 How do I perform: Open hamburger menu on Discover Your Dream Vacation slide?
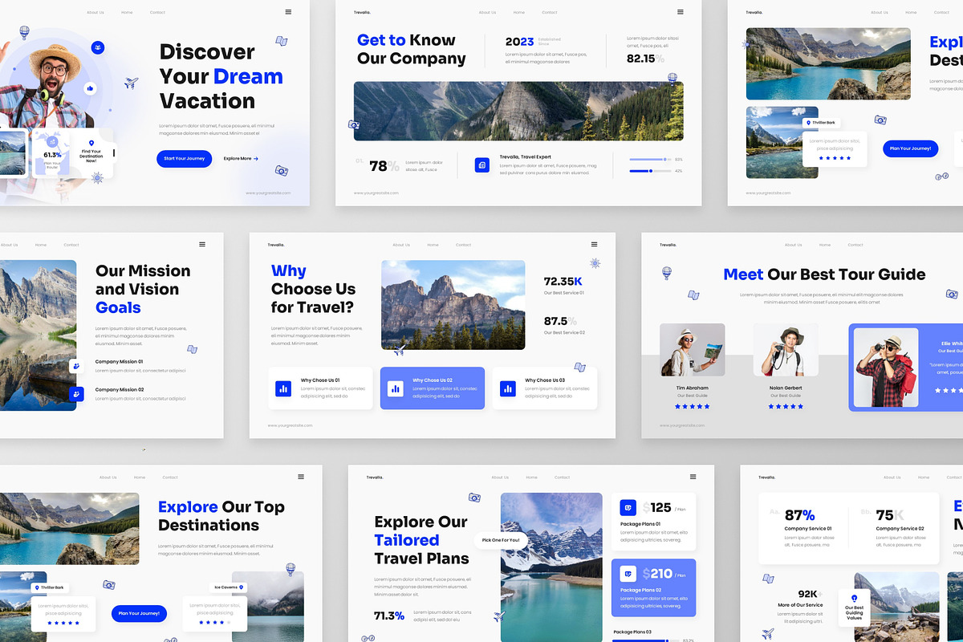[288, 11]
